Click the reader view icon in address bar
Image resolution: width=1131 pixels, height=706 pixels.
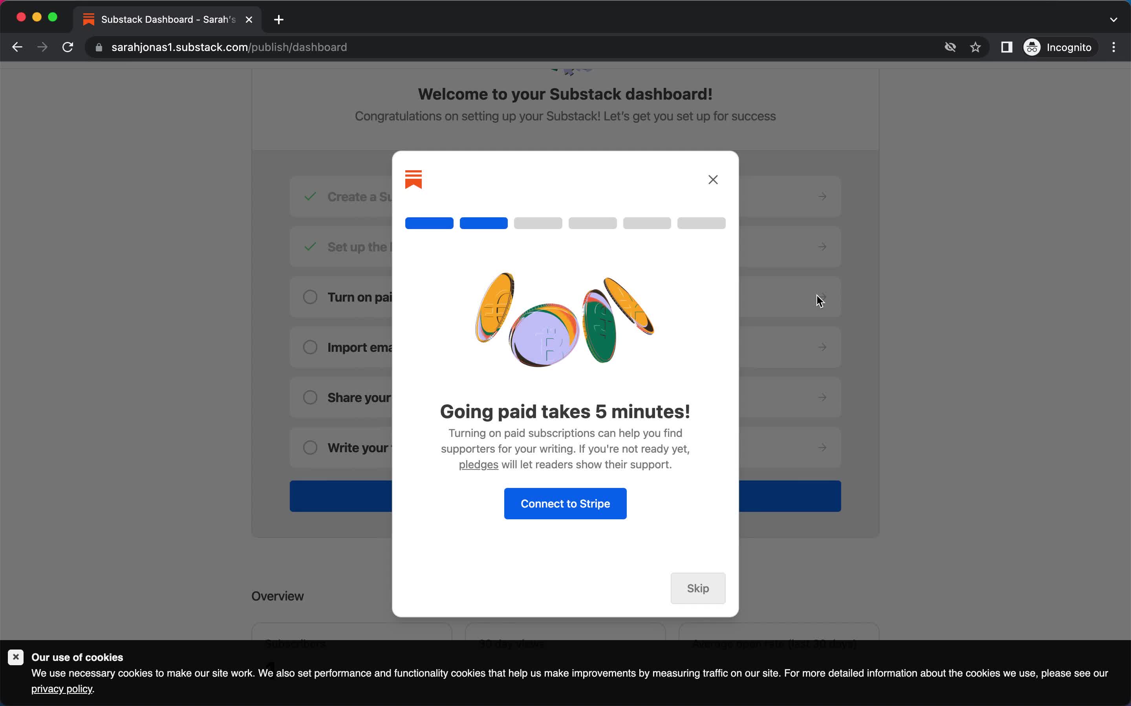(1007, 47)
